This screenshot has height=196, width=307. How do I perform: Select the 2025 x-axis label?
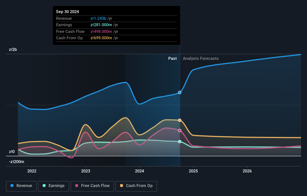[193, 171]
